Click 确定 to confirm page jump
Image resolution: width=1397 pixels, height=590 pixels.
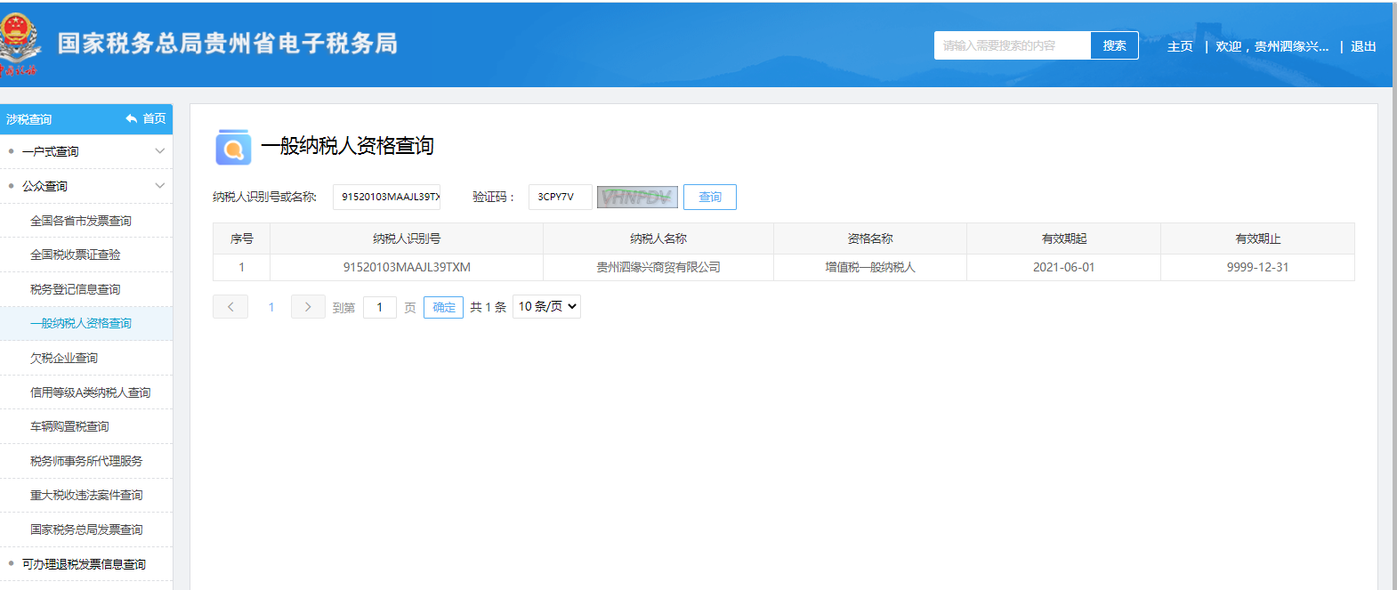(x=443, y=307)
